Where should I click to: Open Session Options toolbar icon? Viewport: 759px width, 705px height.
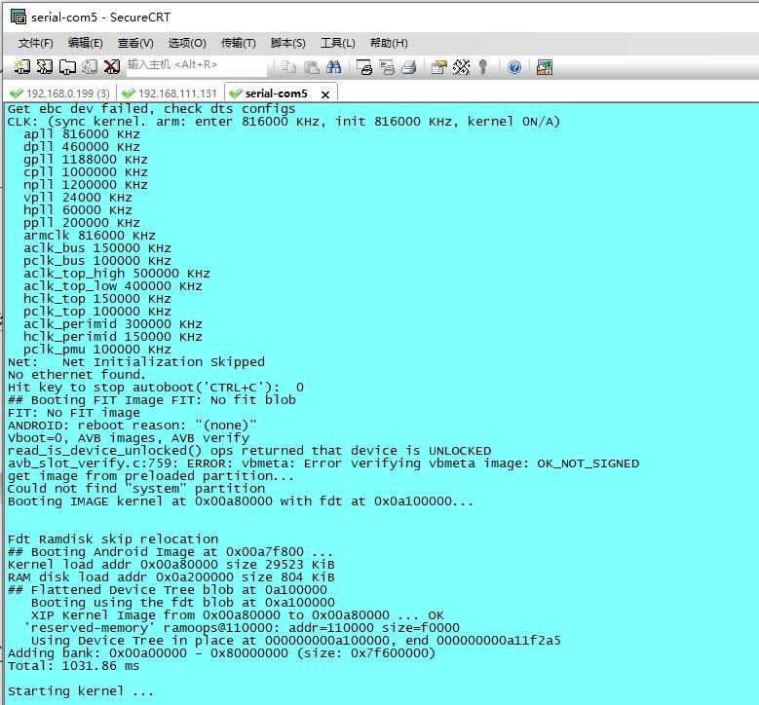point(439,67)
